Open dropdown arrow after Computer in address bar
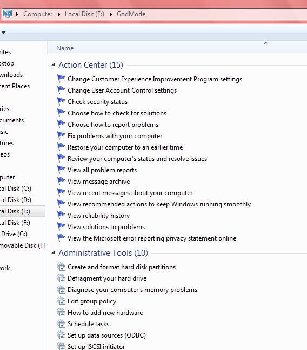The height and width of the screenshot is (350, 307). 58,14
